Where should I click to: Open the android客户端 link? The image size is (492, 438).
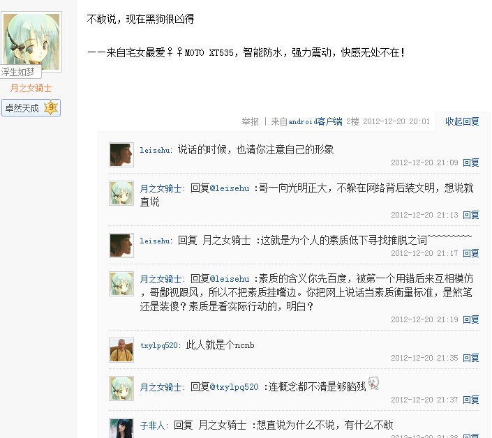coord(315,121)
